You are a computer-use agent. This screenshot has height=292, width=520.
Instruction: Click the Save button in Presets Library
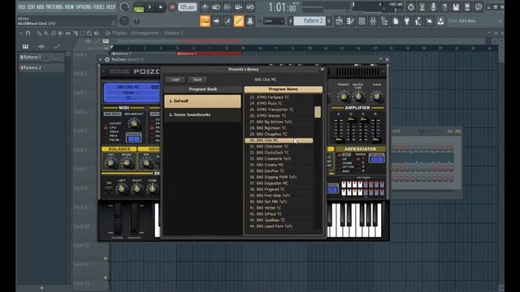197,79
